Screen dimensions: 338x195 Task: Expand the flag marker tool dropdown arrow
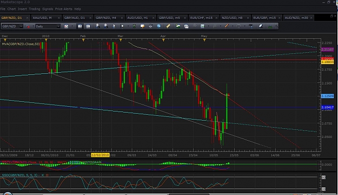pyautogui.click(x=128, y=26)
